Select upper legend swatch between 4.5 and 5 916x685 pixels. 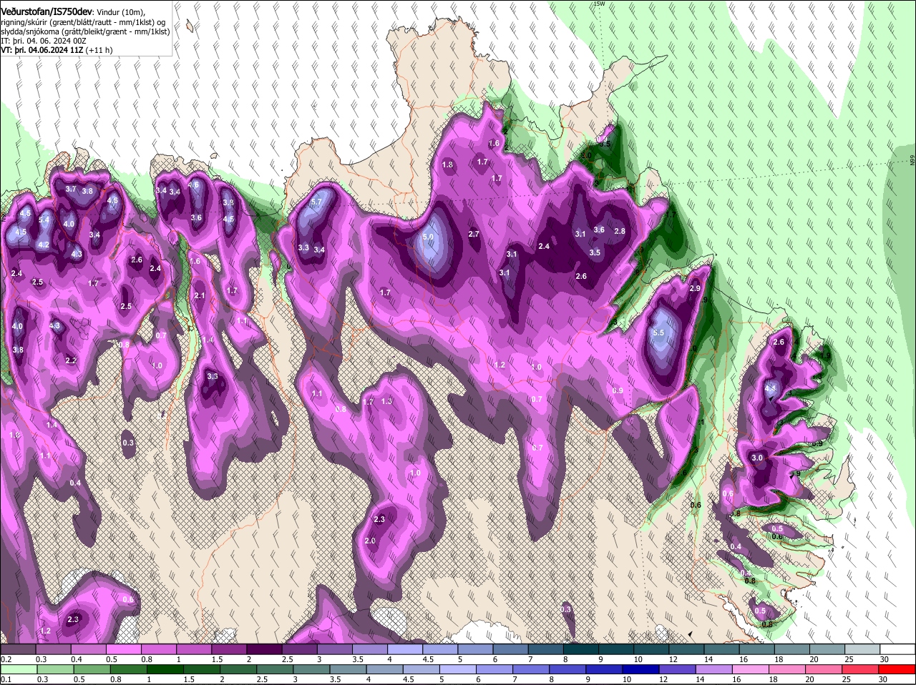pyautogui.click(x=439, y=649)
